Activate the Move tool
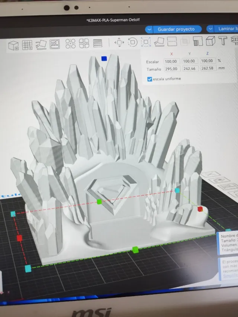 (x=119, y=42)
